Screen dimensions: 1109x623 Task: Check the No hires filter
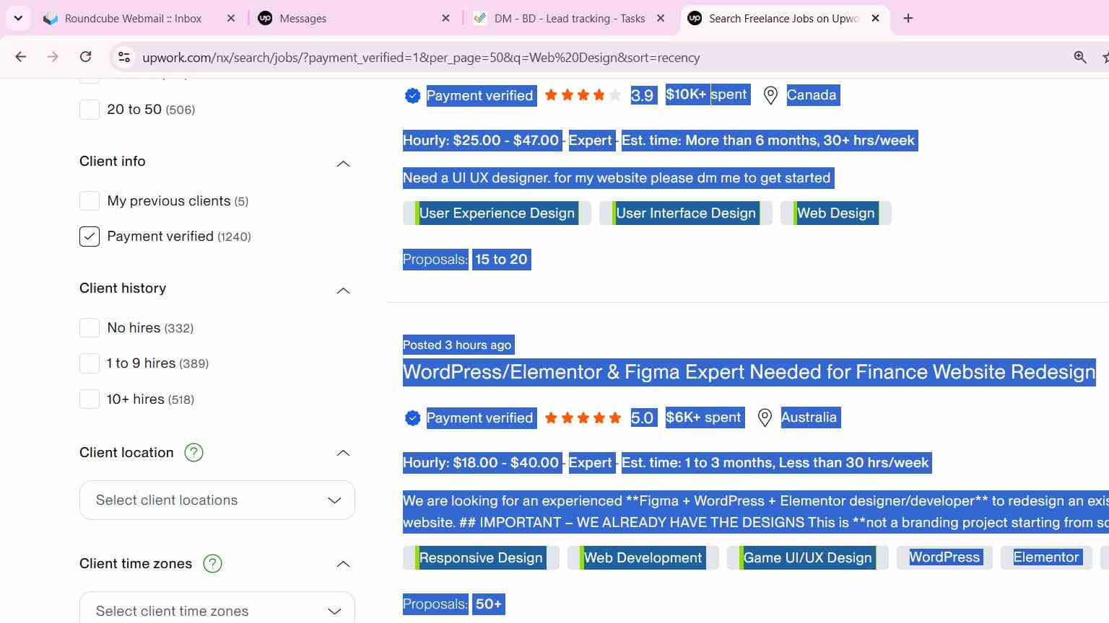tap(89, 327)
